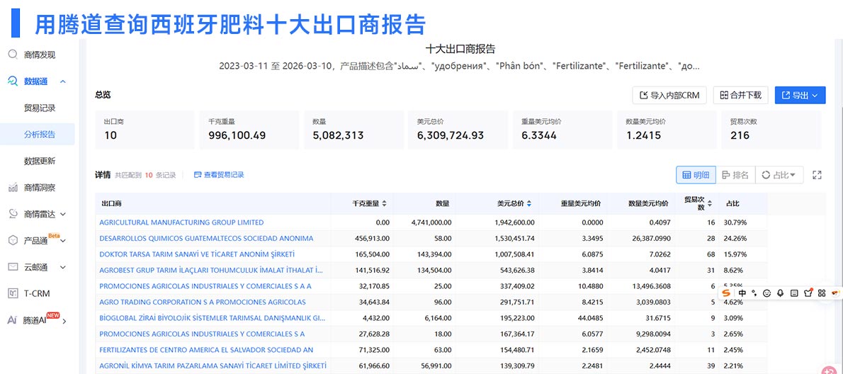Click 美元总价 summary card 6,309,724.93
Screen dimensions: 843x374
(458, 130)
